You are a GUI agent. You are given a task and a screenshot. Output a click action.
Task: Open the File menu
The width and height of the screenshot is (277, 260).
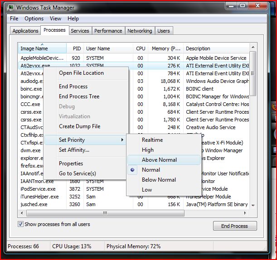14,19
